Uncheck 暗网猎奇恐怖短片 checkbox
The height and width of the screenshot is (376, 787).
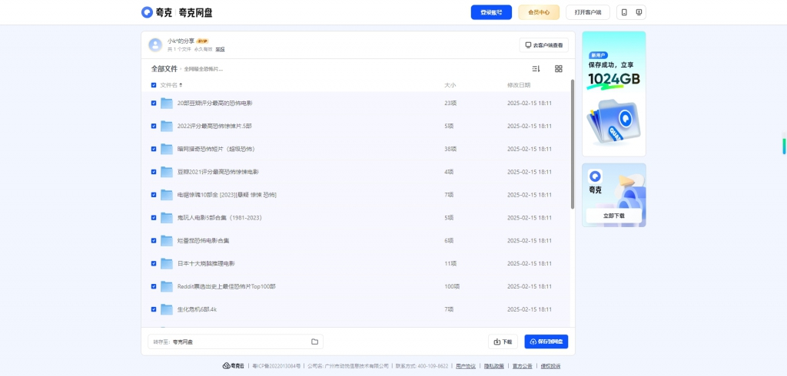point(154,149)
